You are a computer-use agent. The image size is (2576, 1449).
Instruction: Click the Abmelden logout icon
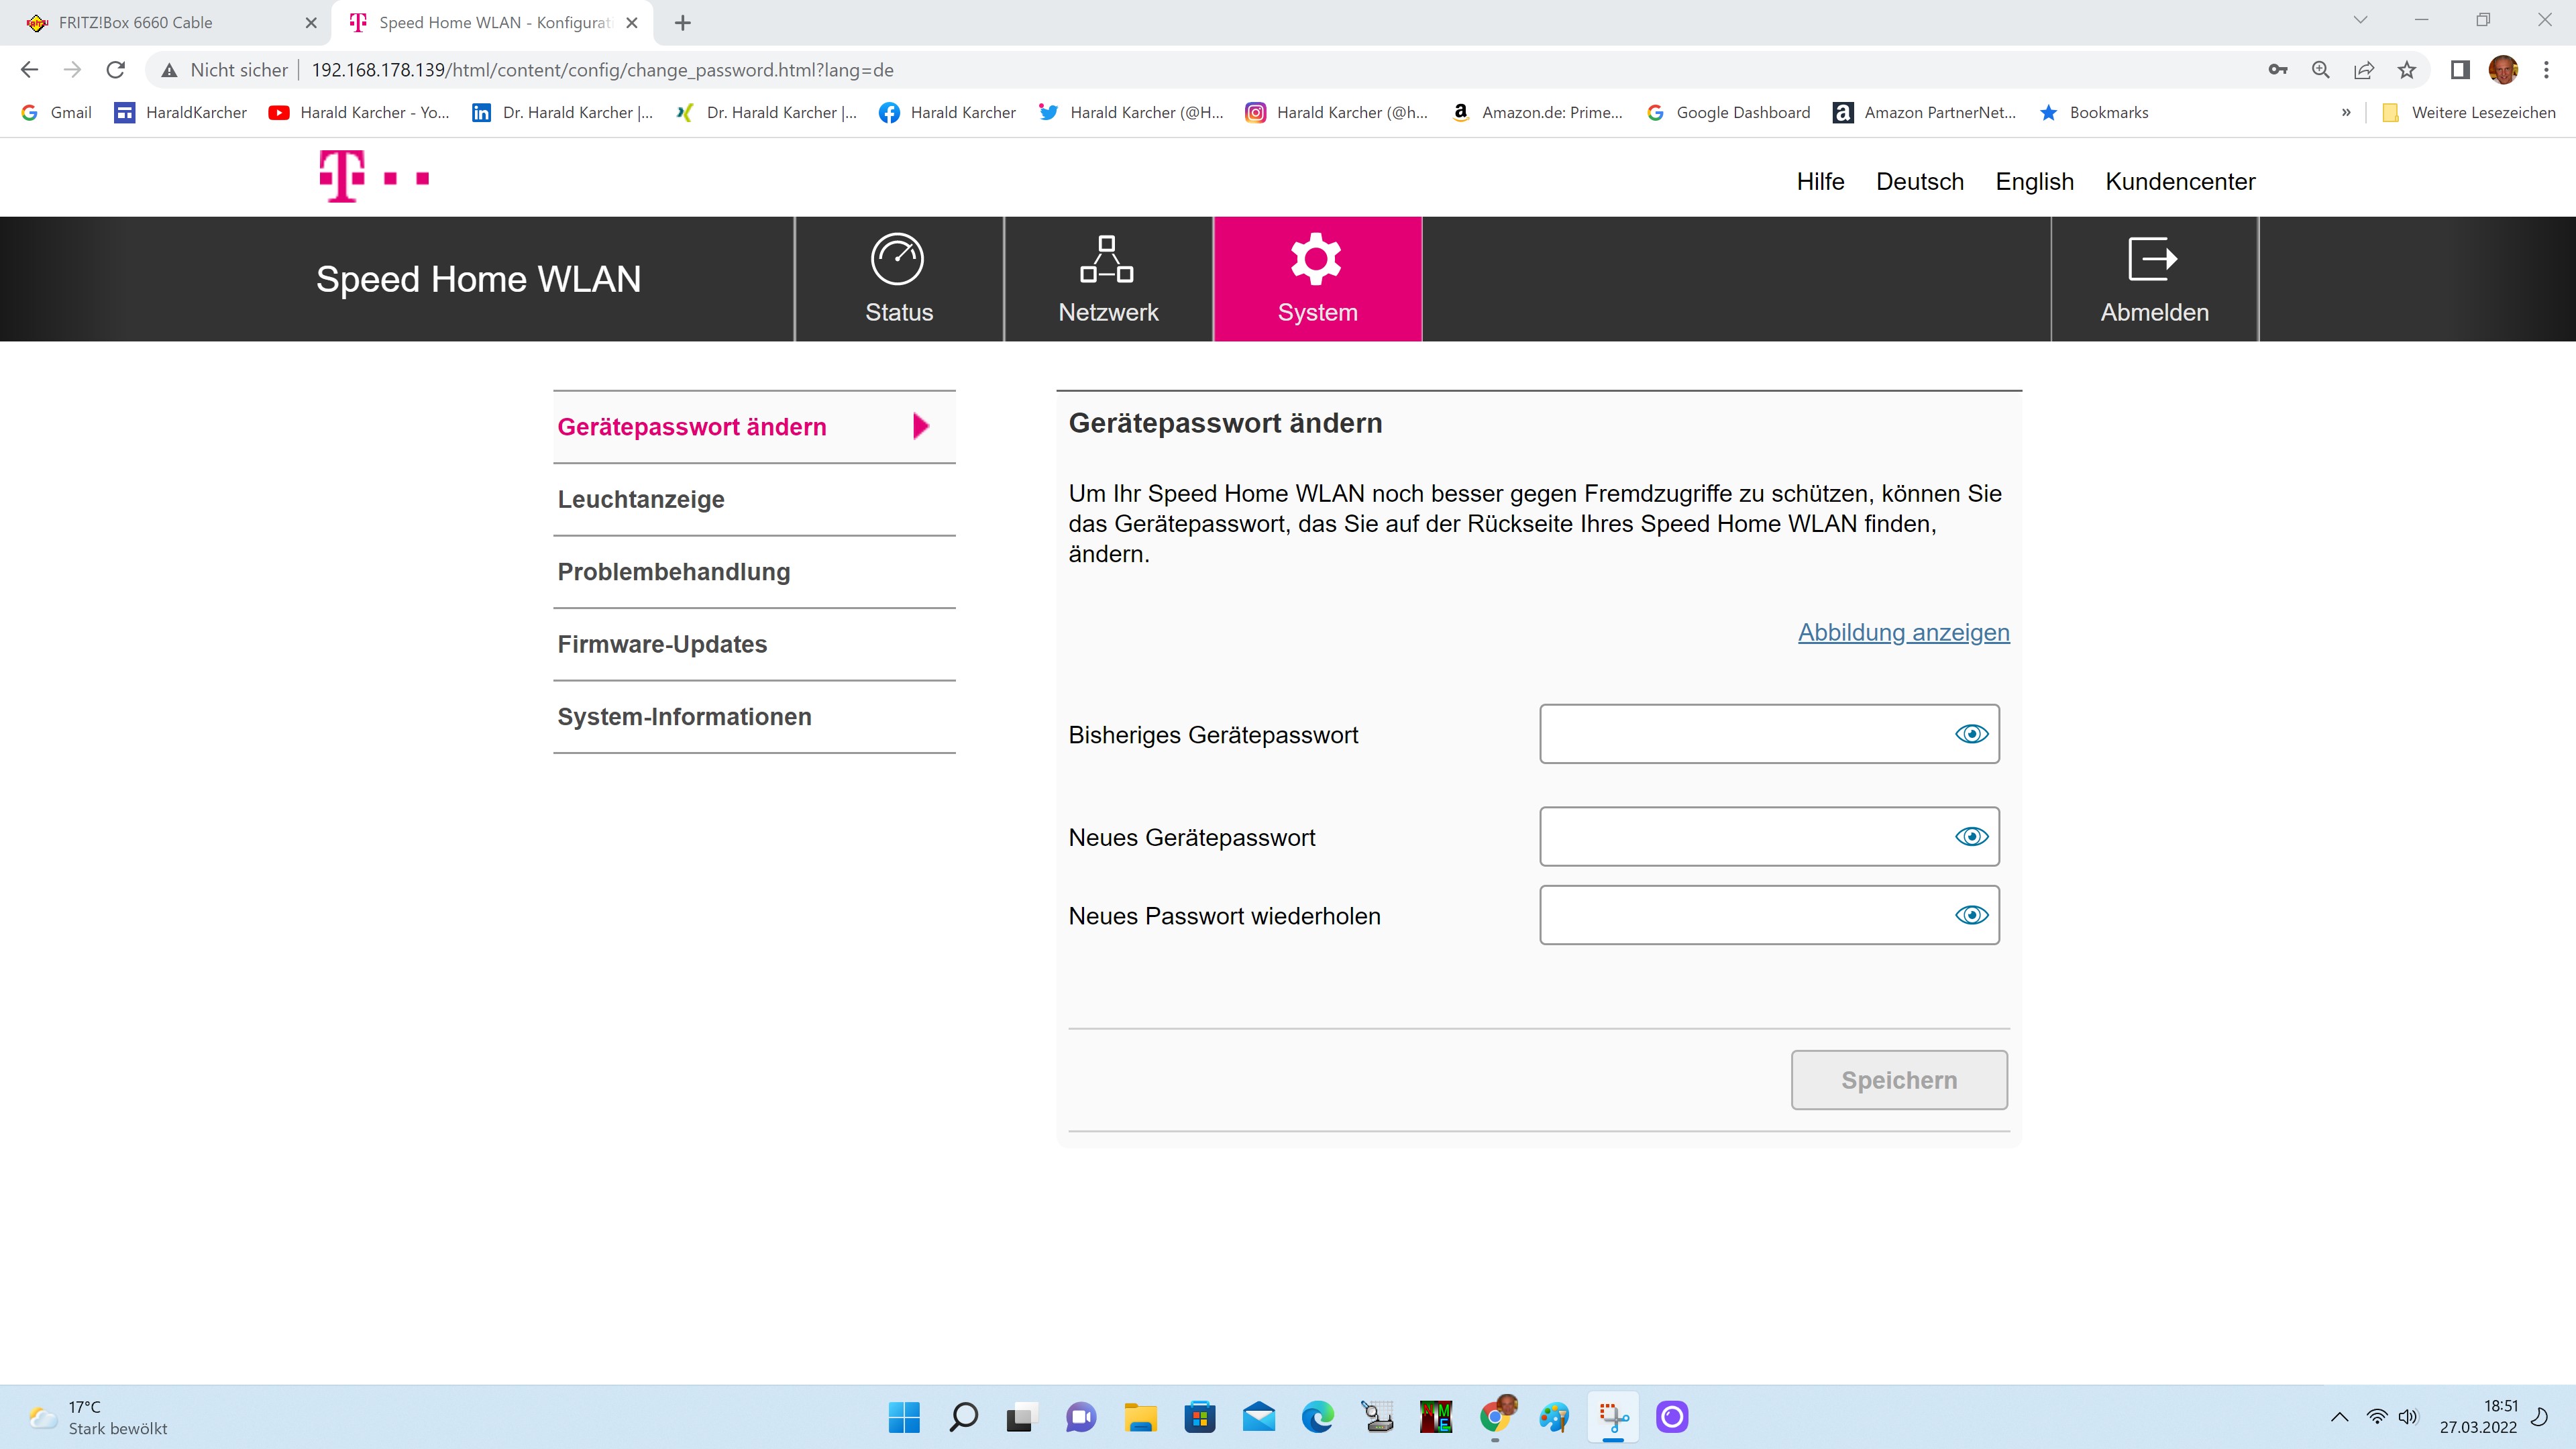[x=2153, y=260]
